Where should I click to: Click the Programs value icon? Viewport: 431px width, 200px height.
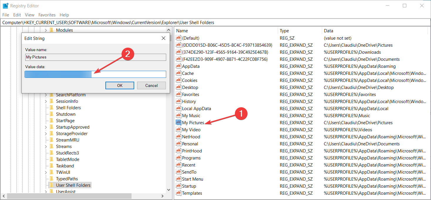(x=179, y=158)
